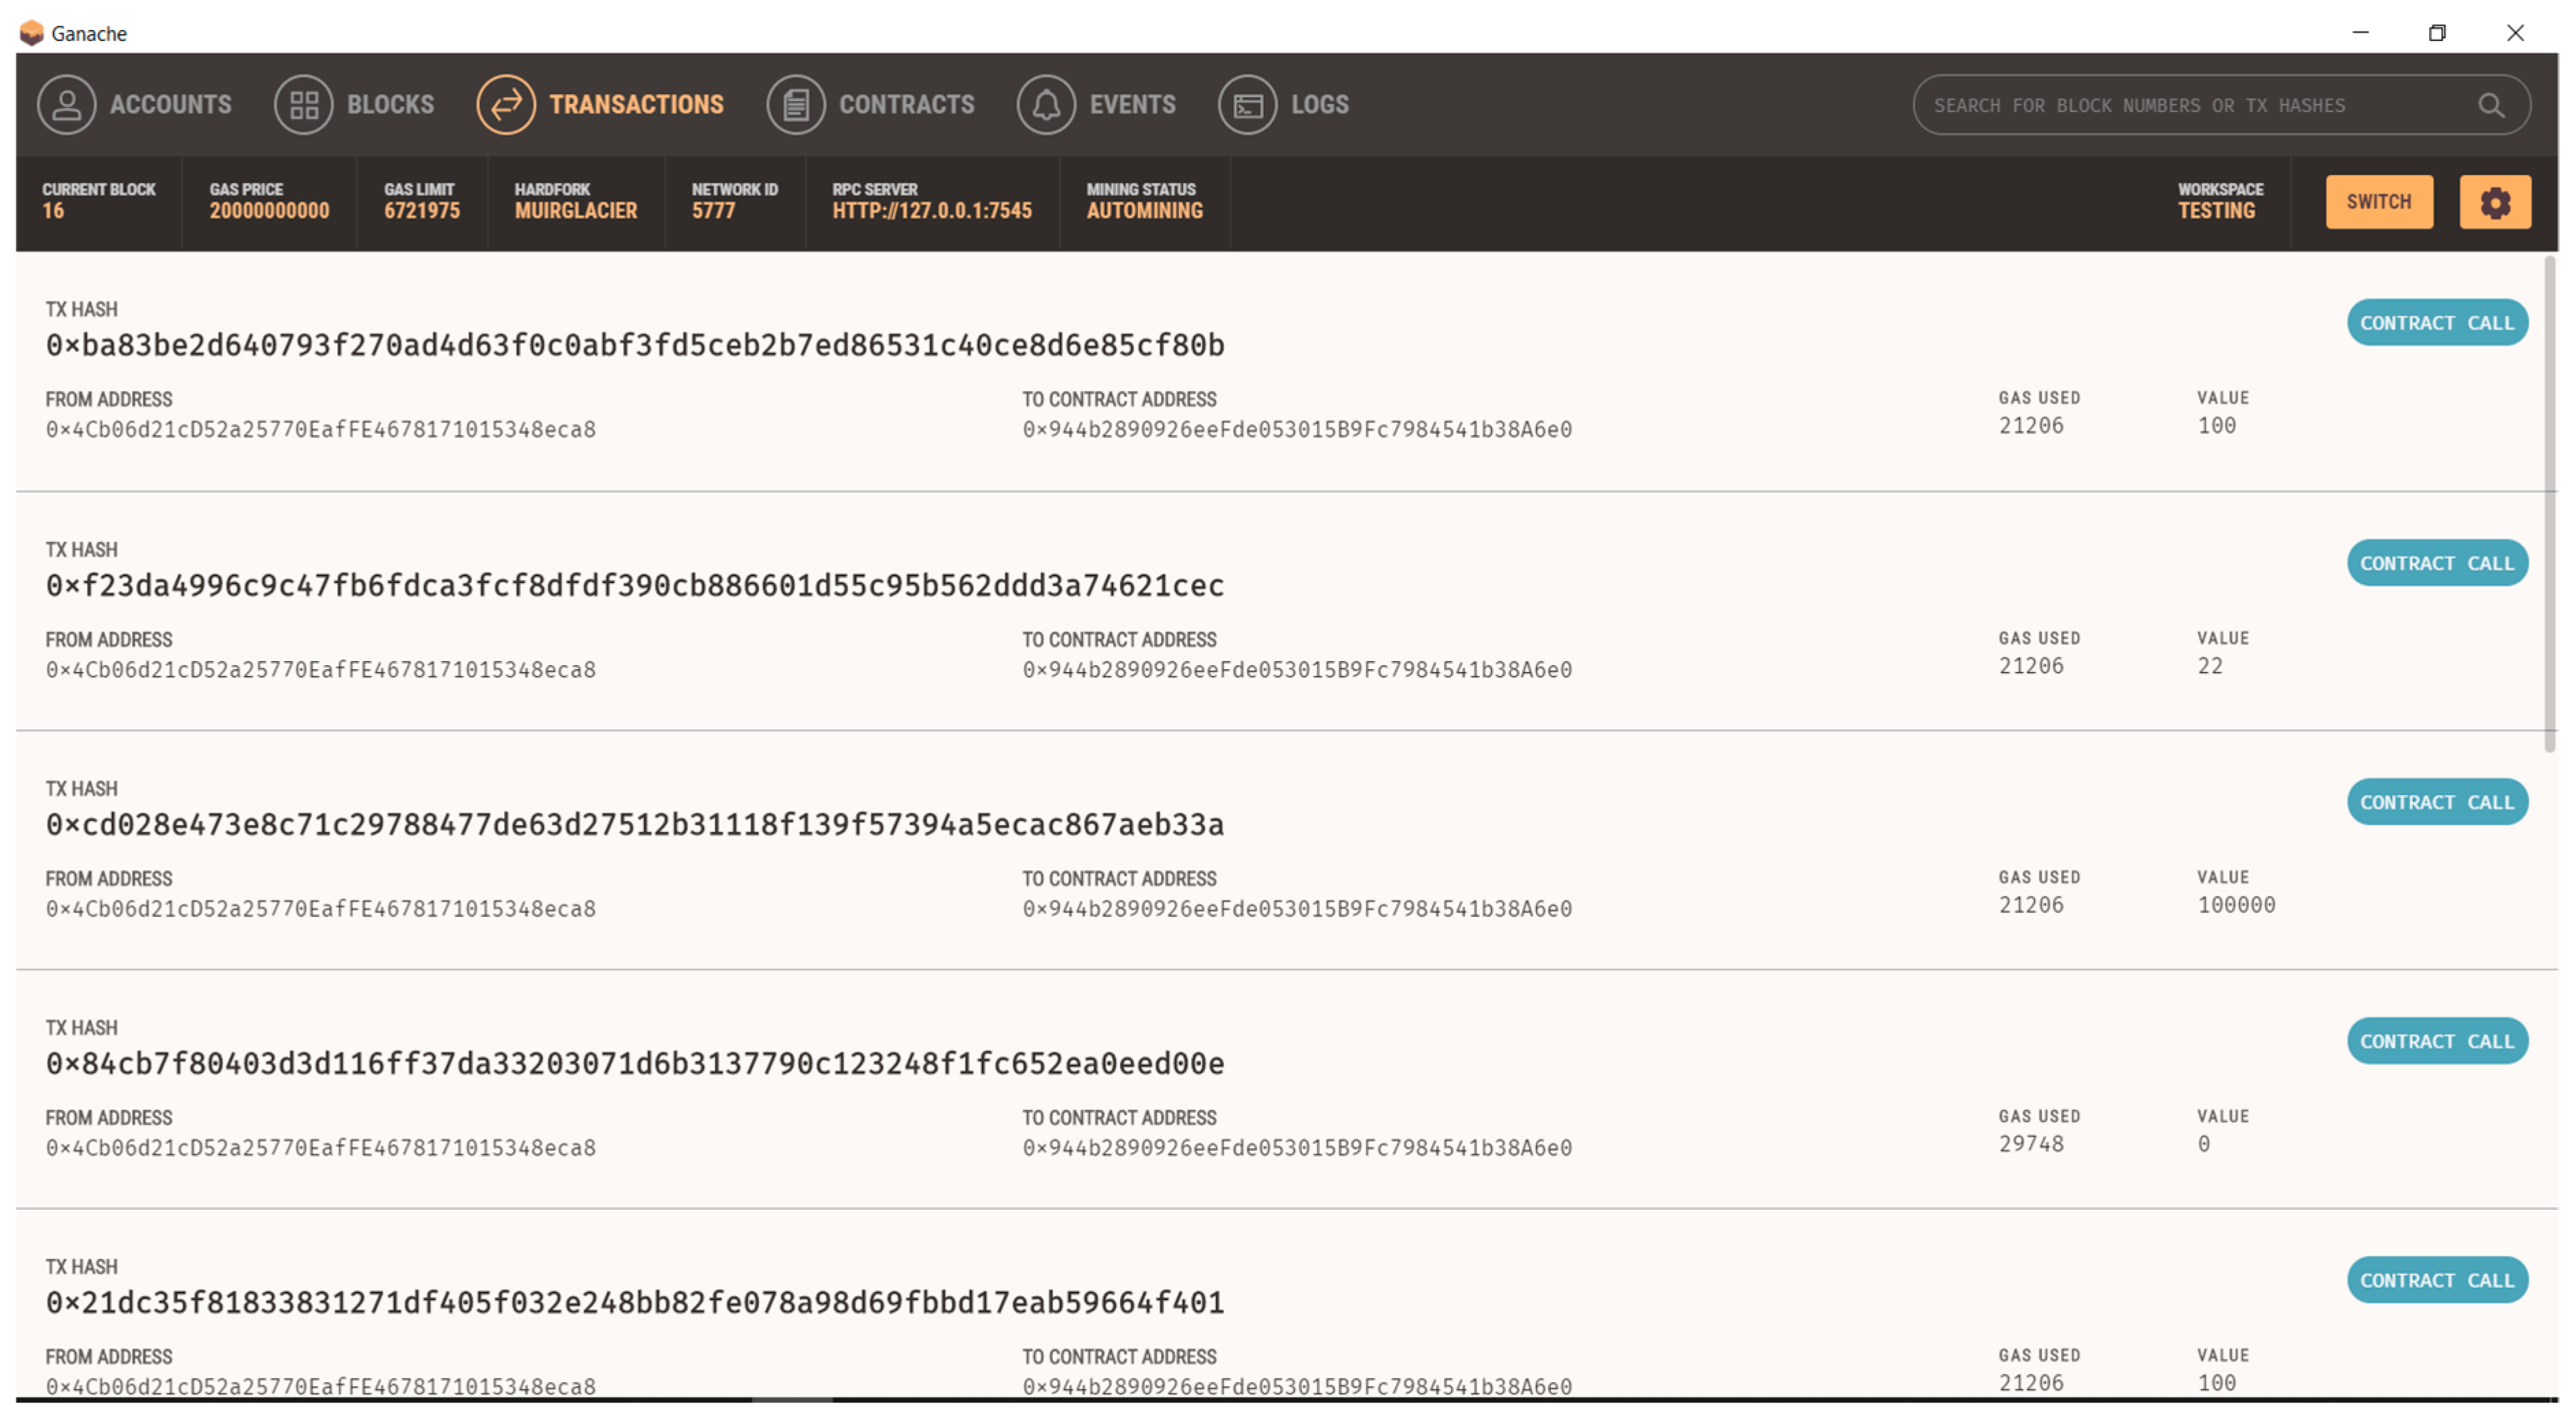Open settings with the gear icon
Viewport: 2576px width, 1421px height.
2494,203
